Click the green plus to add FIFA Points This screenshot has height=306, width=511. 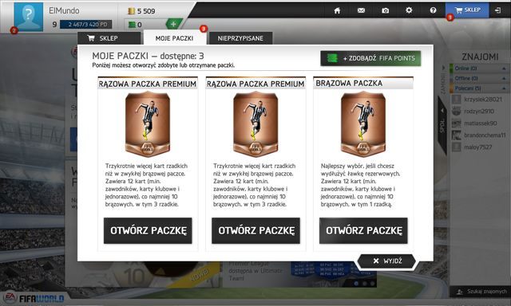pos(173,24)
